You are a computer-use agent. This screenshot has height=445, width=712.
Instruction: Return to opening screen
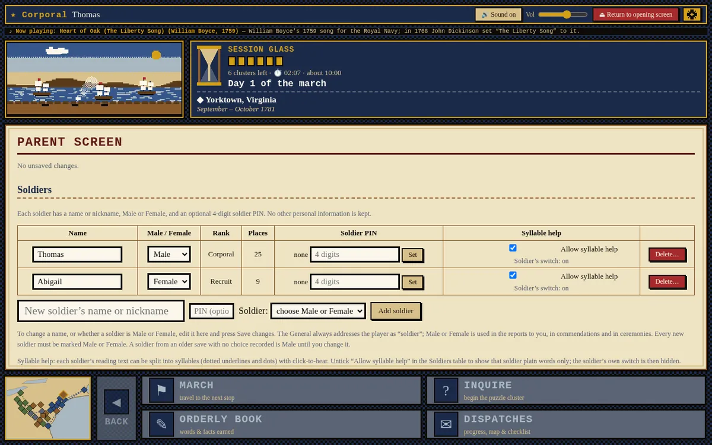tap(635, 14)
